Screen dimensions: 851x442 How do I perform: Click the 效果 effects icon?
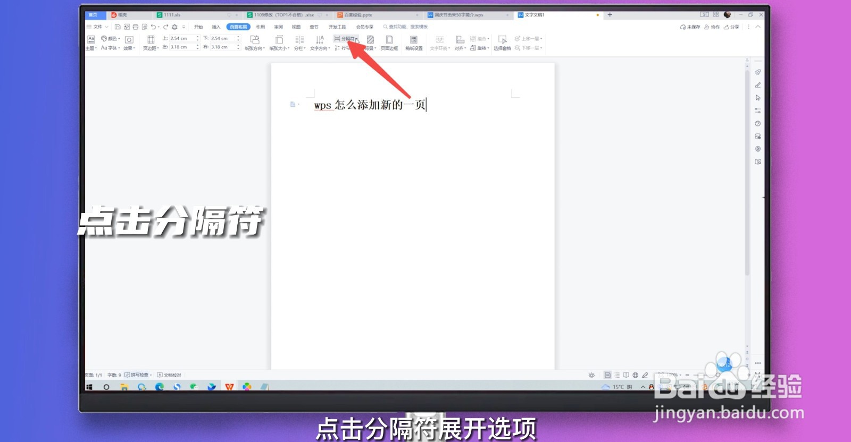[129, 40]
